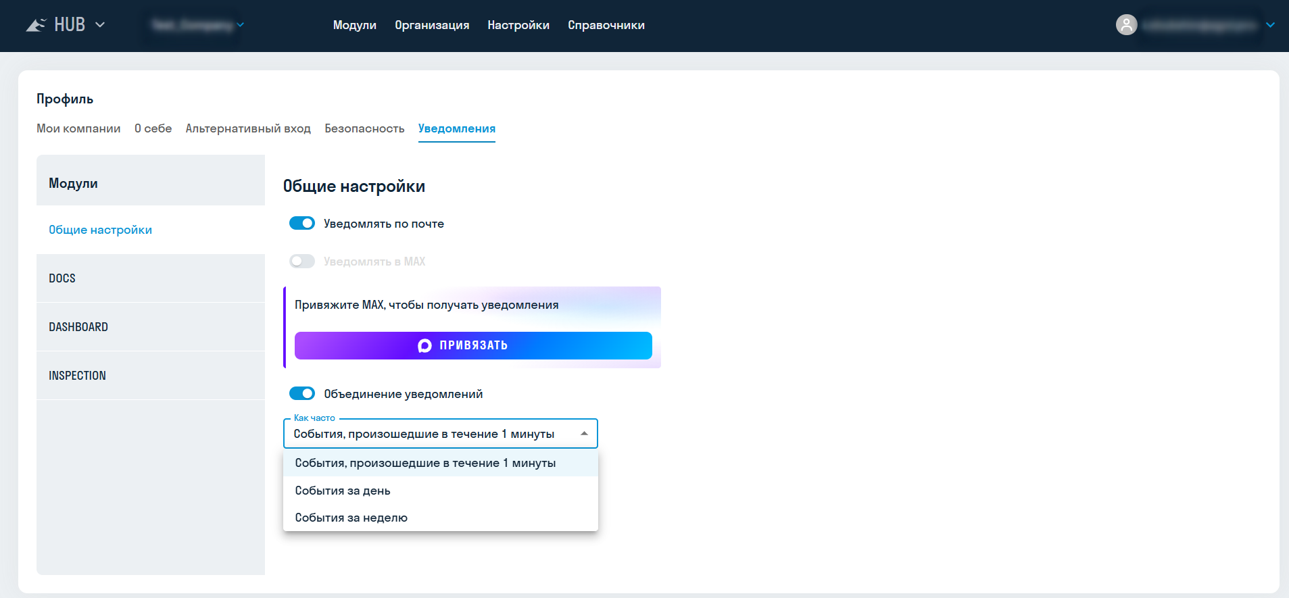This screenshot has height=598, width=1289.
Task: Open the Настройки menu
Action: click(x=518, y=25)
